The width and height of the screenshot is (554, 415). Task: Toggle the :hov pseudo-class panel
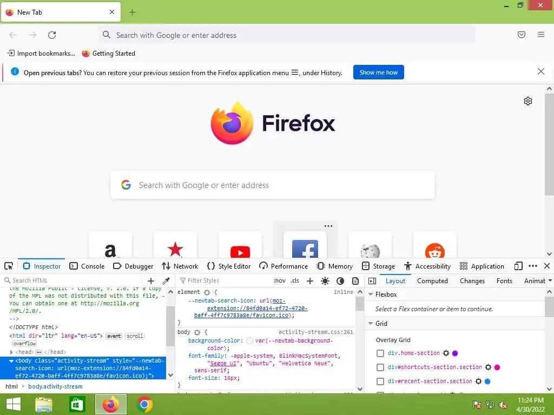(280, 280)
